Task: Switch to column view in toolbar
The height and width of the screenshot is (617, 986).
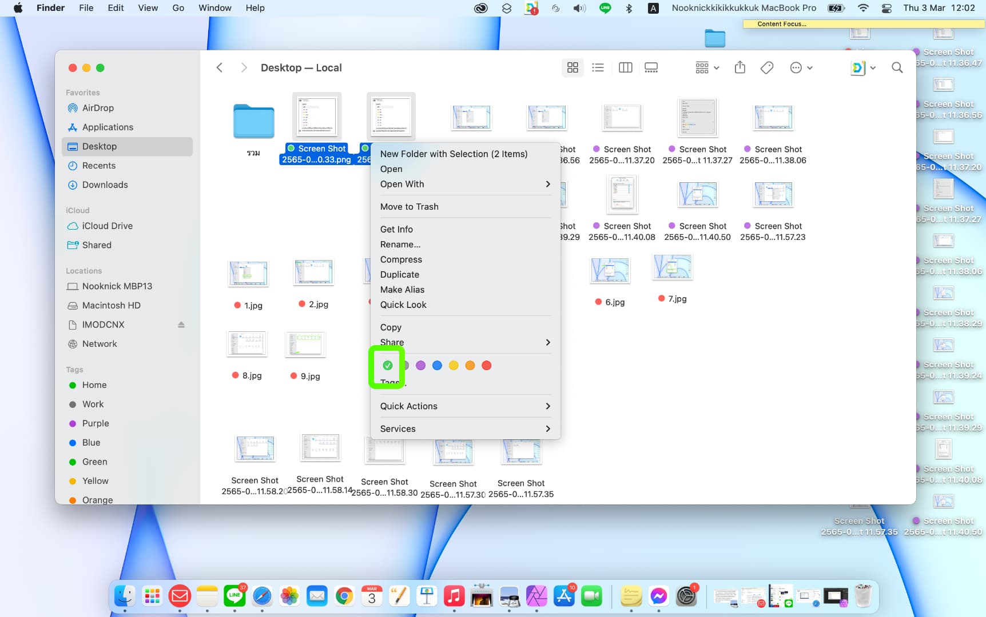Action: click(x=625, y=68)
